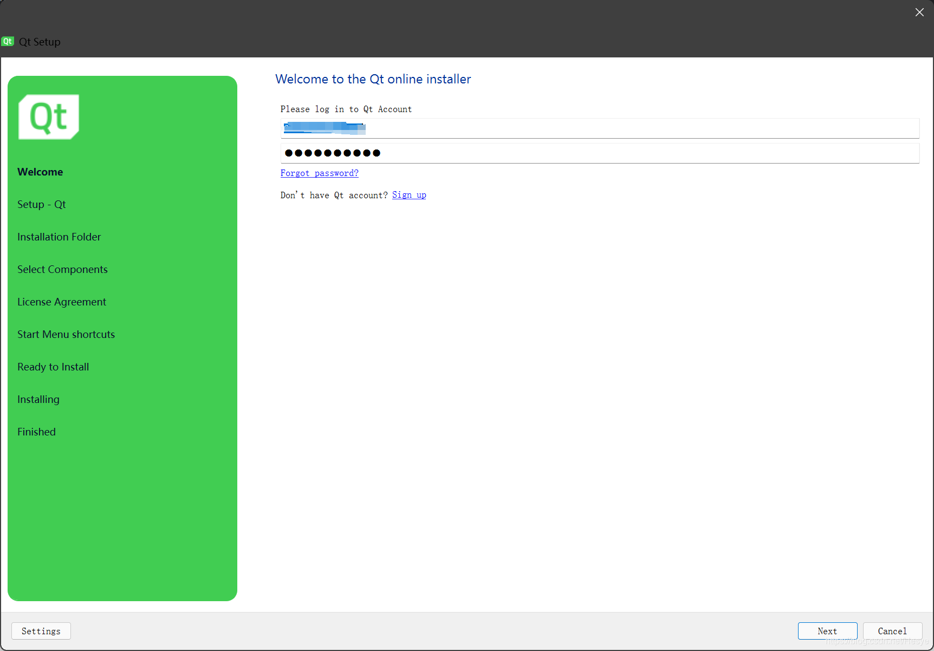This screenshot has height=651, width=934.
Task: Click the 'Don't have Qt account?' text
Action: point(334,195)
